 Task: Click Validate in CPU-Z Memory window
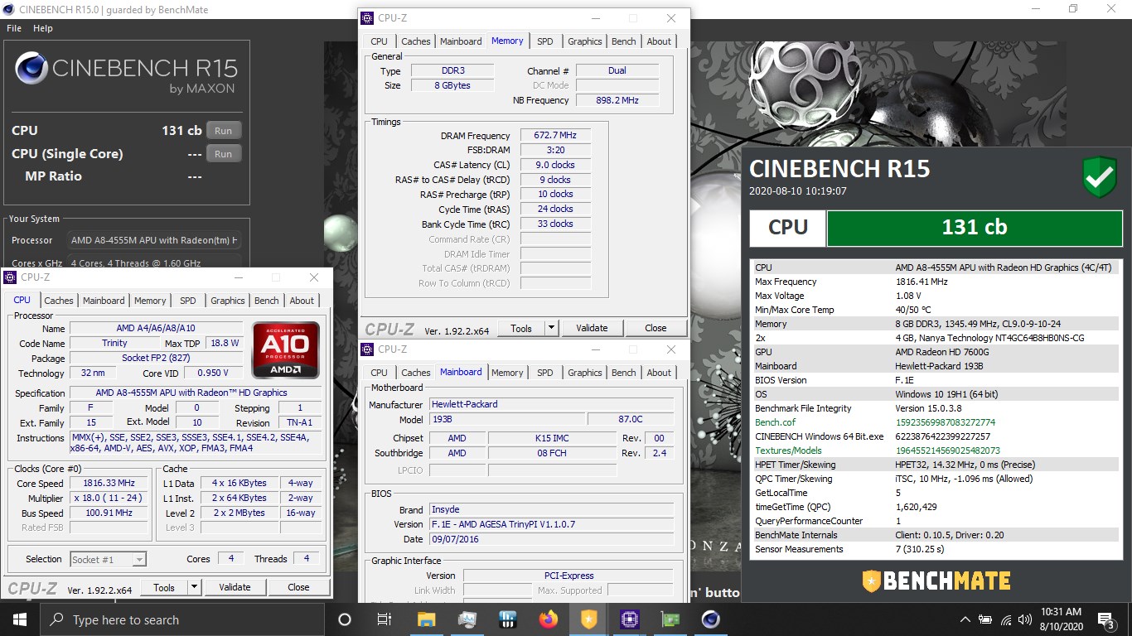pos(592,328)
